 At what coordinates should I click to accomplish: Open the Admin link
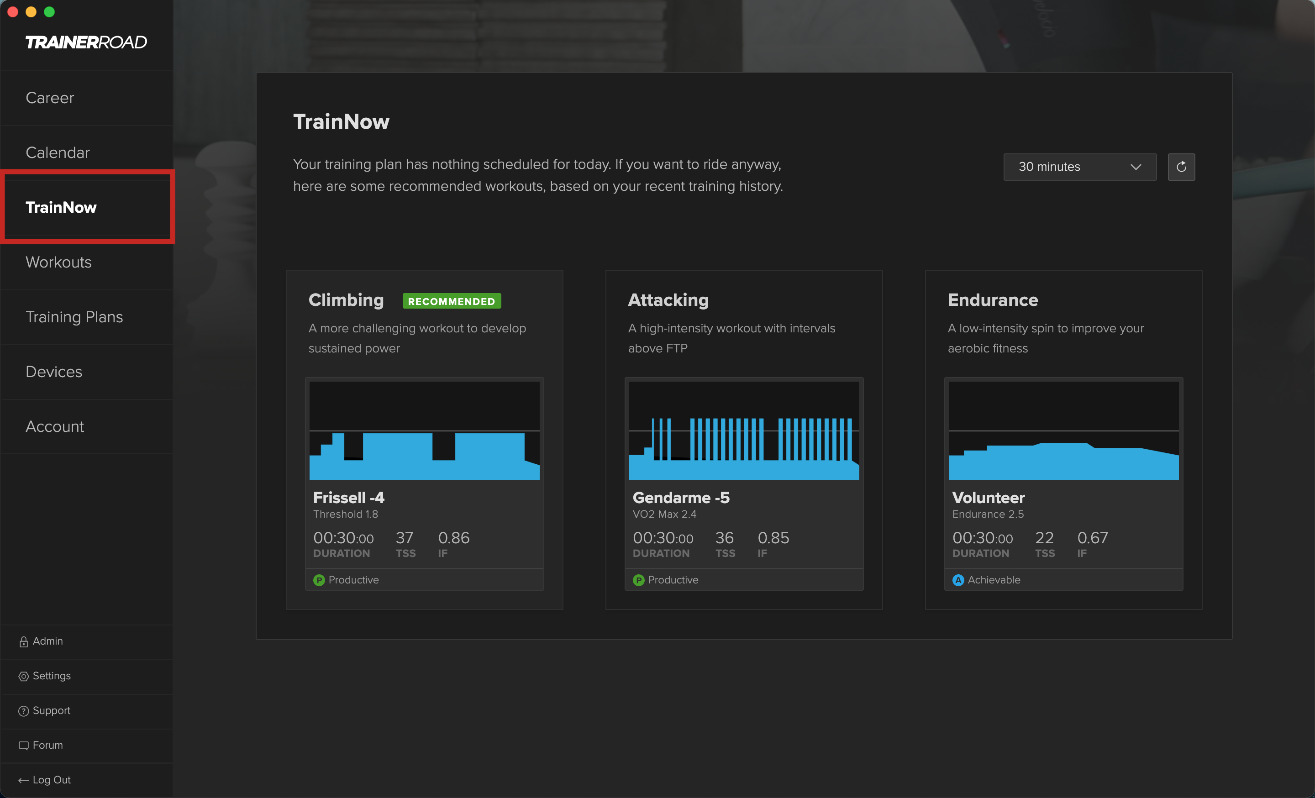pos(47,640)
